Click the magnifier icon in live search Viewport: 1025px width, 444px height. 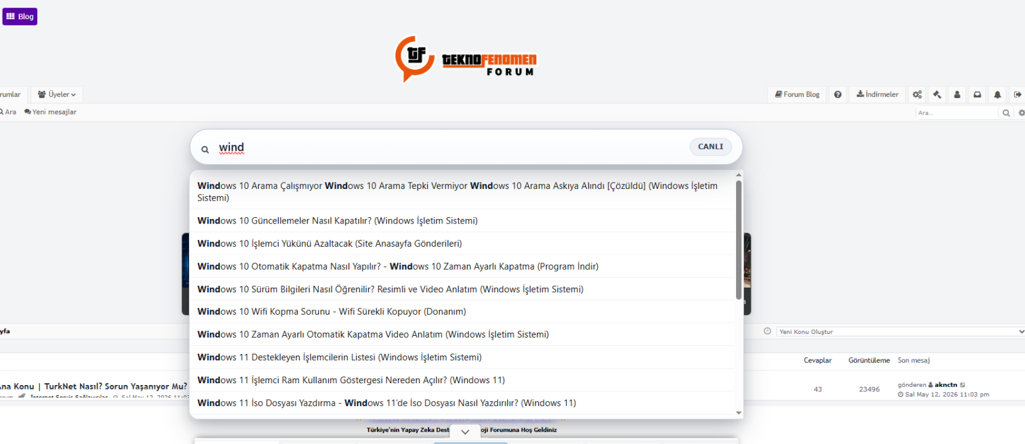(205, 149)
